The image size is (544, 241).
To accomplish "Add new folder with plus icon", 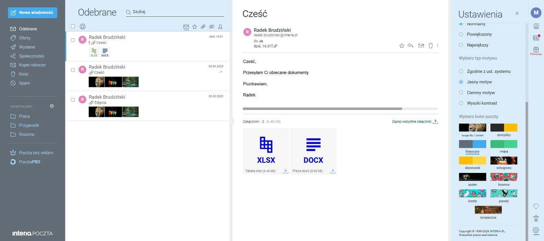I will (x=52, y=106).
